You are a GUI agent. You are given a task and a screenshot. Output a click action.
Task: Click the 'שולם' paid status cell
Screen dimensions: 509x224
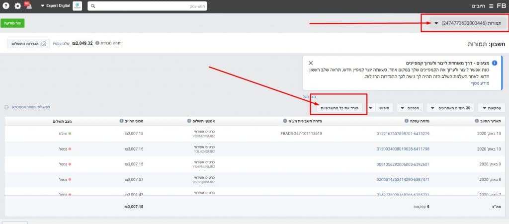click(x=65, y=134)
